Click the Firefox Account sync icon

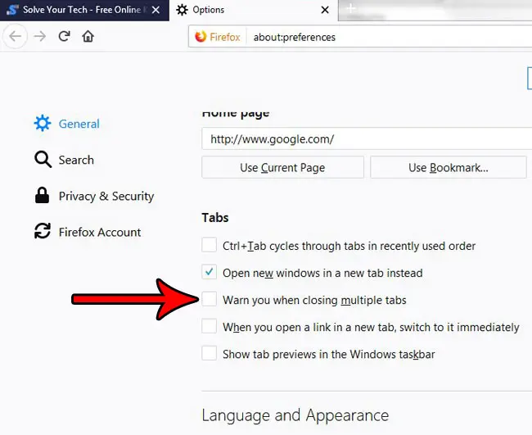42,232
